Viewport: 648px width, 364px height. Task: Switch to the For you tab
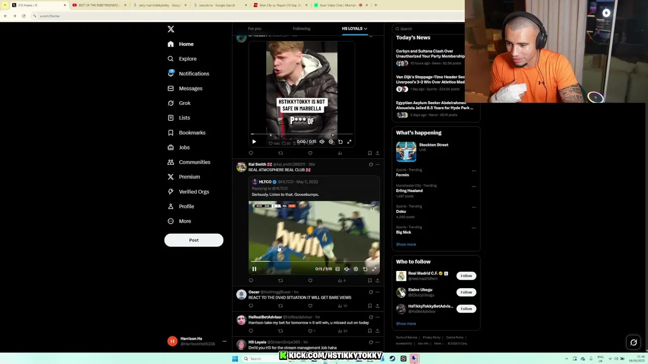click(x=255, y=29)
